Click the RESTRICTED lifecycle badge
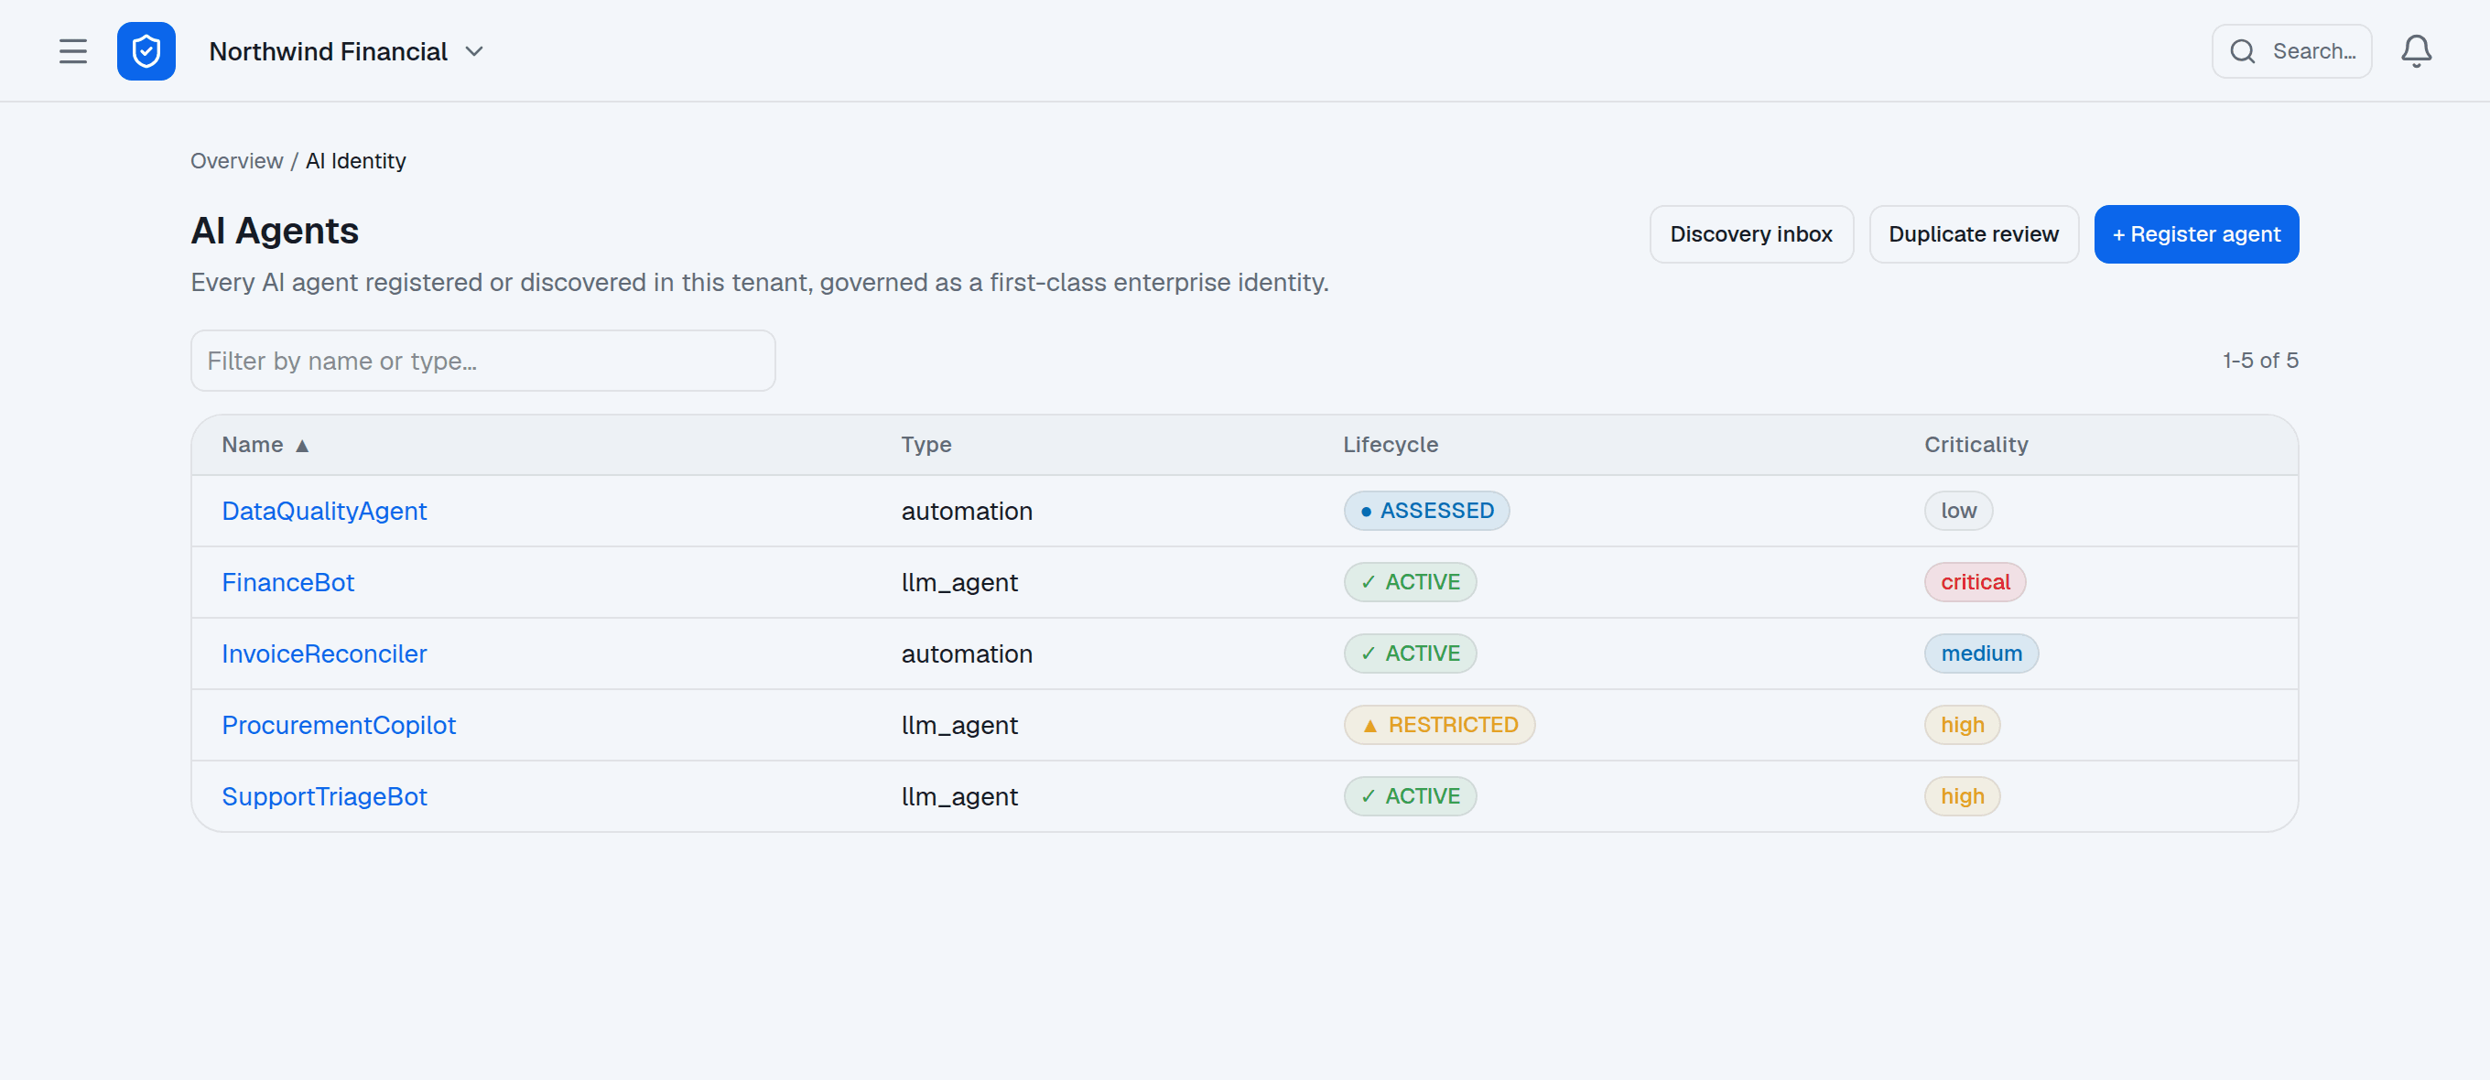The image size is (2490, 1080). point(1438,726)
